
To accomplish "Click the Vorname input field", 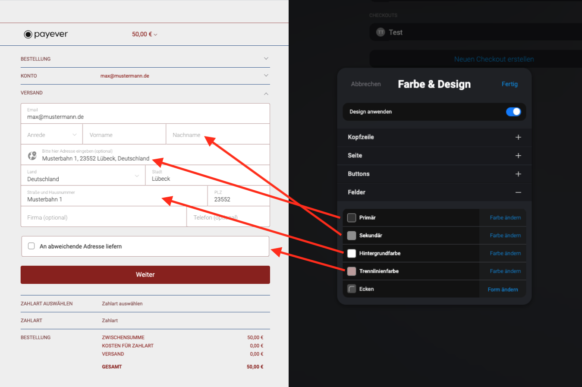I will coord(124,135).
